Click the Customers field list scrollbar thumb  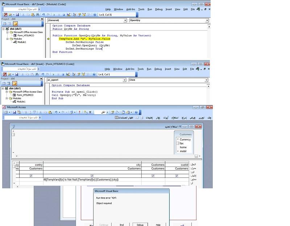(x=178, y=143)
